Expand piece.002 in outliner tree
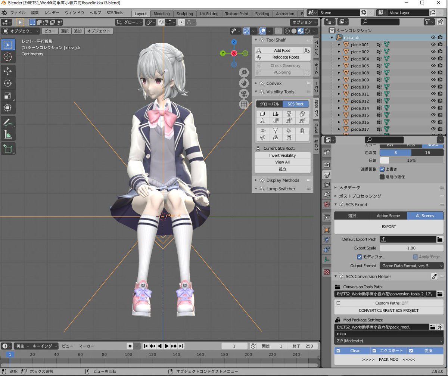This screenshot has height=376, width=448. [339, 52]
